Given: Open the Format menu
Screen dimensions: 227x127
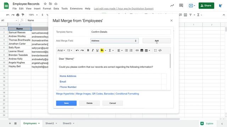Looking at the screenshot, I should (x=47, y=8).
